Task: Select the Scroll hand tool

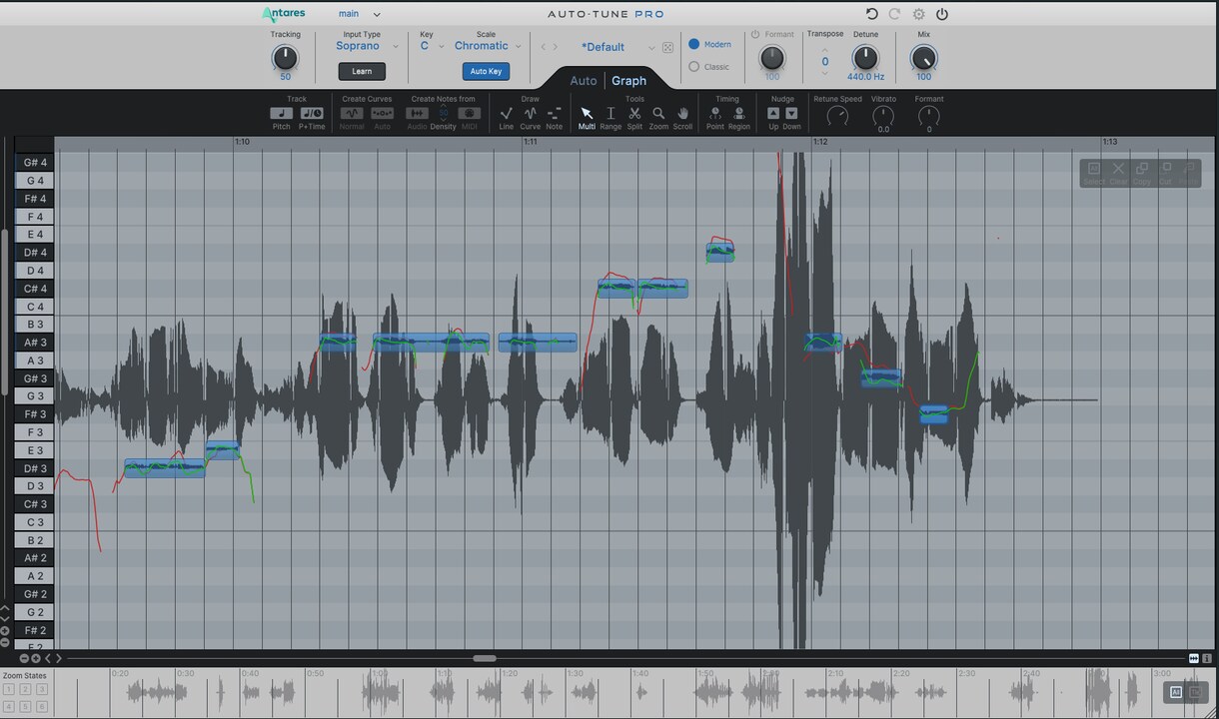Action: point(682,114)
